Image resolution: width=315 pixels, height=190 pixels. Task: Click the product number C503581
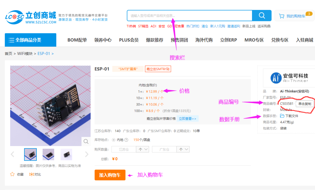coord(287,103)
